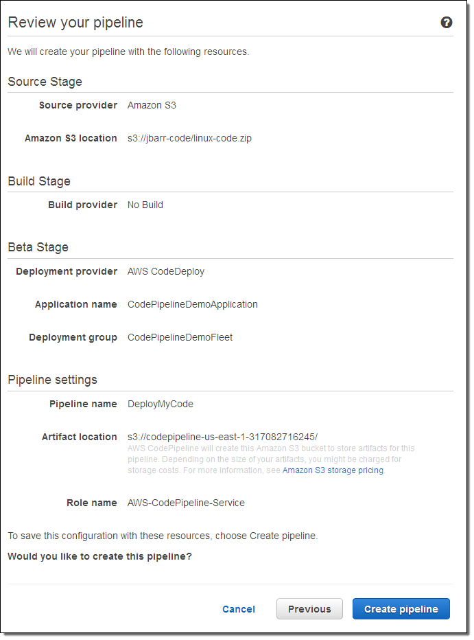
Task: Click the Review your pipeline title
Action: coord(75,23)
